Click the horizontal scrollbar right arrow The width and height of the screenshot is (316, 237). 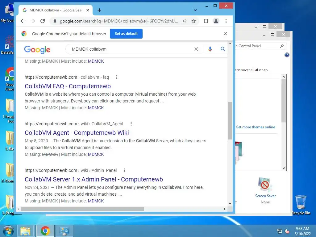pos(225,209)
